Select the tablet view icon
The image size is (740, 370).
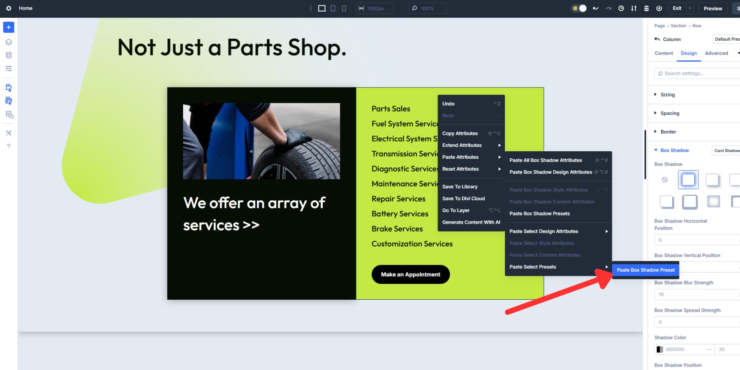[x=332, y=8]
